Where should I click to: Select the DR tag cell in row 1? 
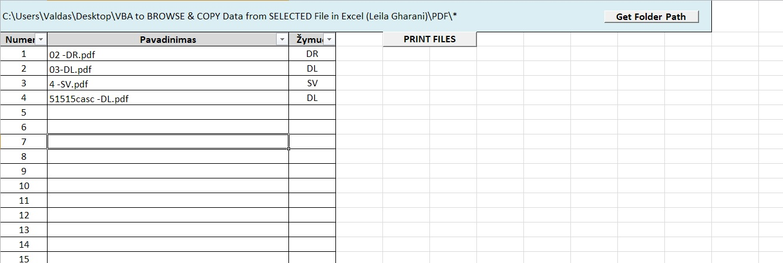312,54
